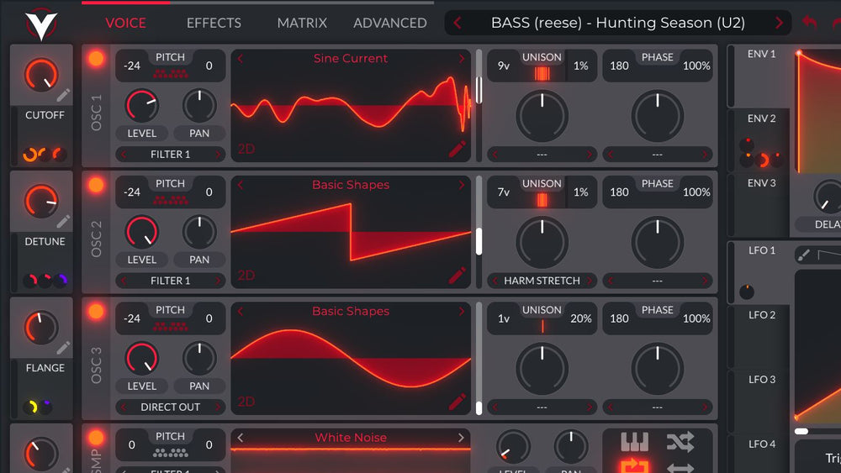Go to previous wavetable on Sine Current
Screen dimensions: 841x473
click(241, 58)
